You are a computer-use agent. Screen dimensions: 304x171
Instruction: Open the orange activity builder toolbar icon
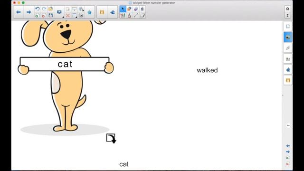click(102, 12)
